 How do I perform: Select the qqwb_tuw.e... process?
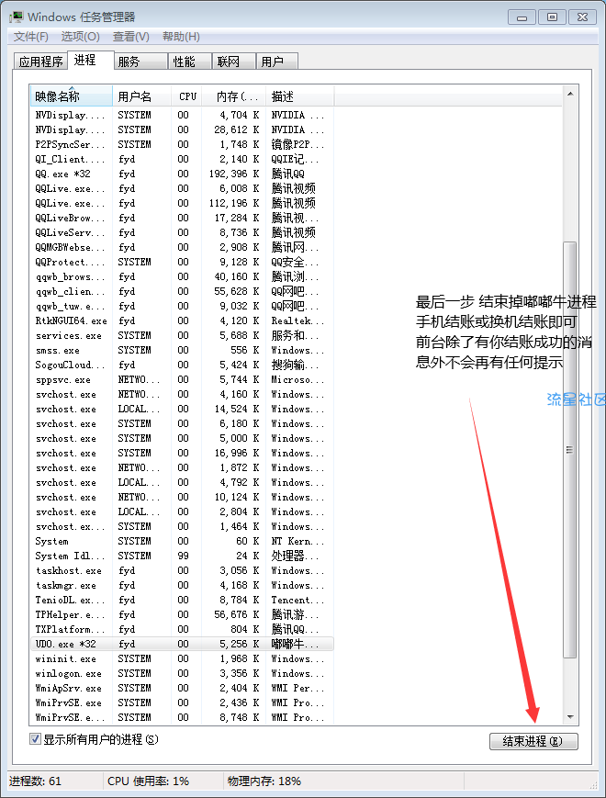coord(182,306)
